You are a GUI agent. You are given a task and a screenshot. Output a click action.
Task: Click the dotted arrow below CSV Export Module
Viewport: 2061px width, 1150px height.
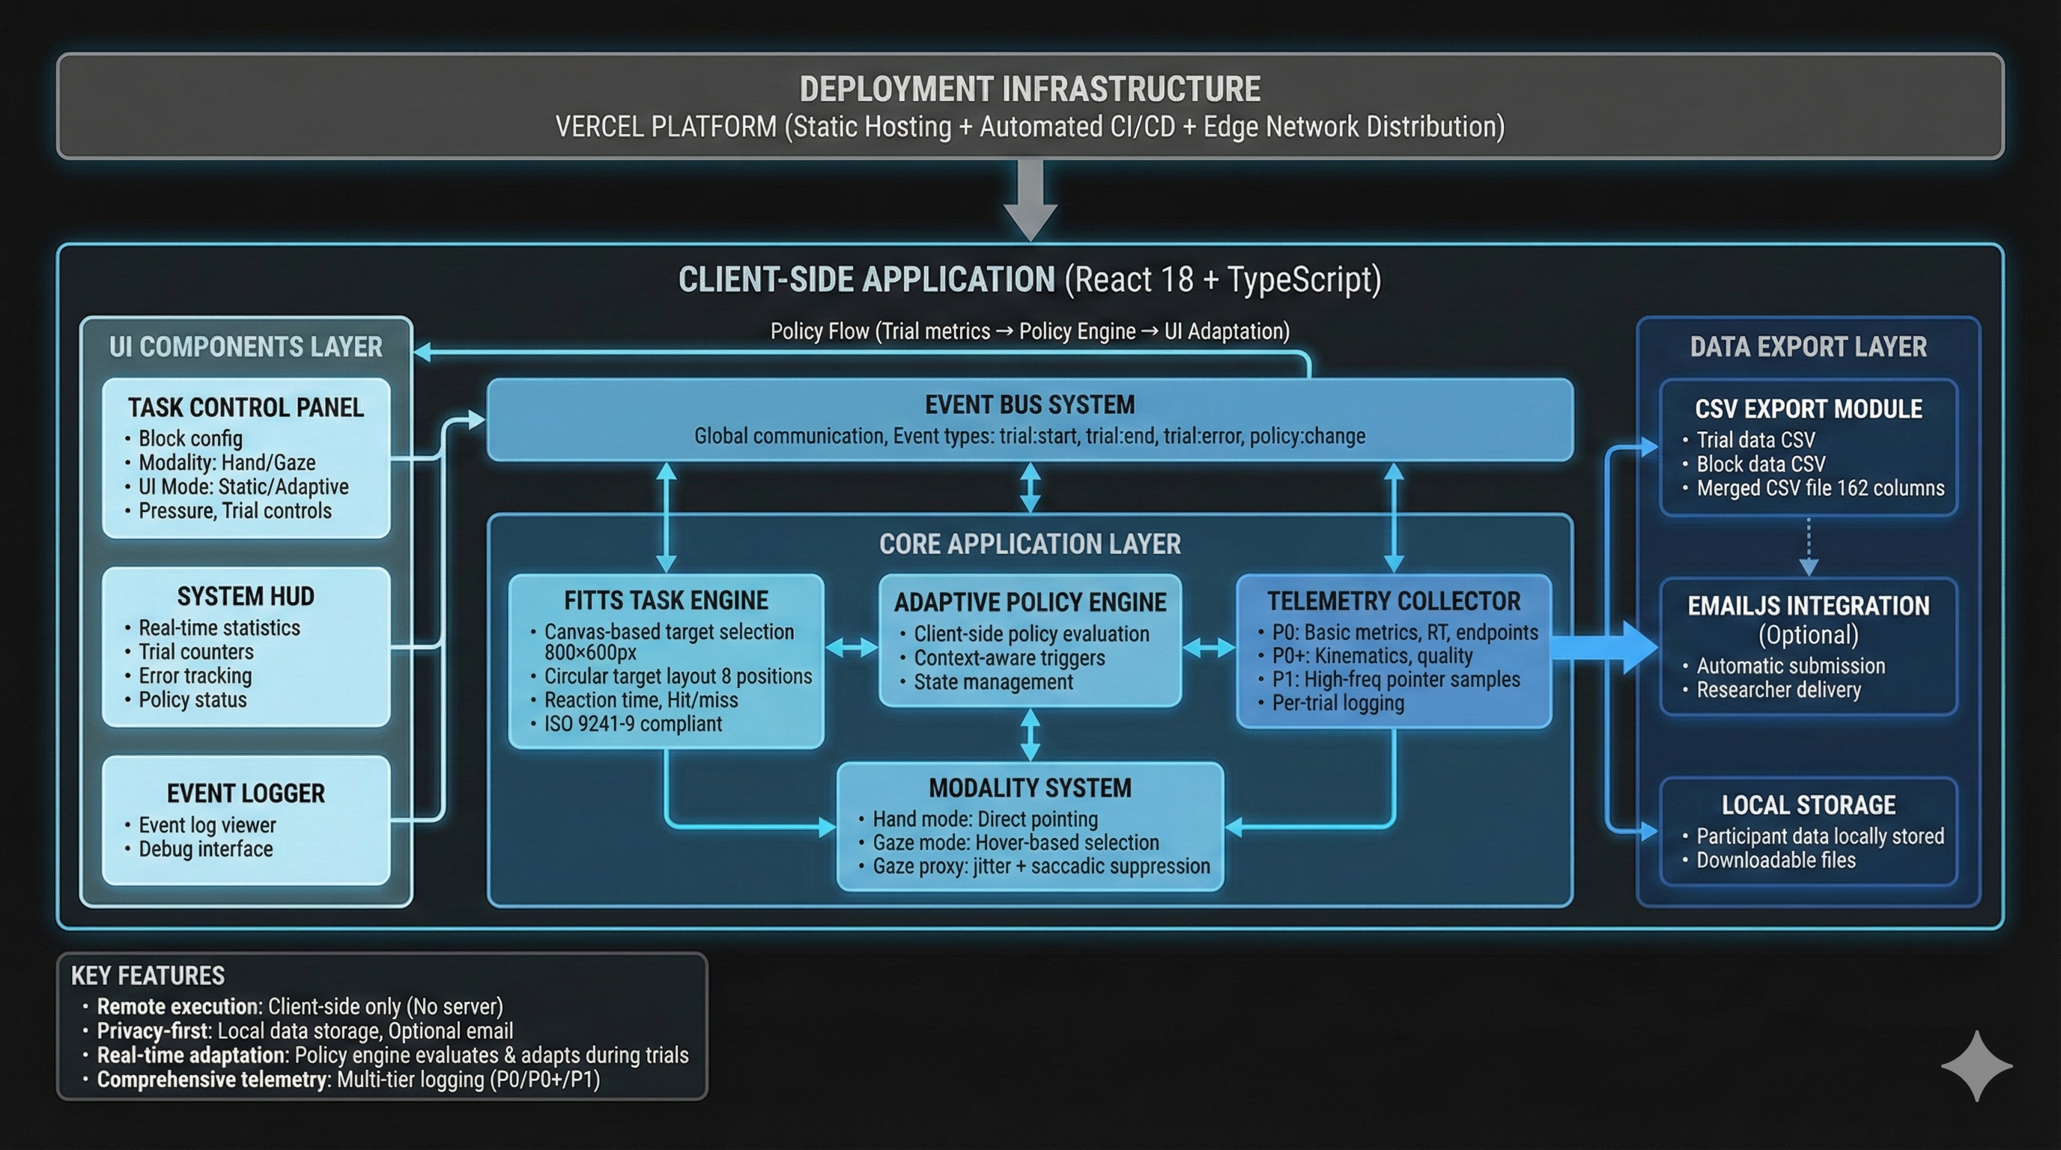pos(1808,548)
